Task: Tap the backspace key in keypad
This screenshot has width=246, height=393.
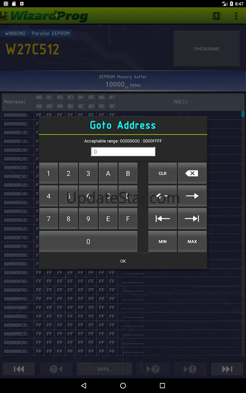Action: coord(192,173)
